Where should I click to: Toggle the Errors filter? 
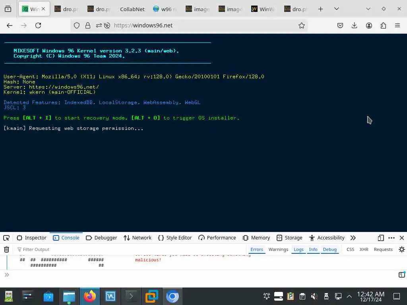tap(257, 249)
